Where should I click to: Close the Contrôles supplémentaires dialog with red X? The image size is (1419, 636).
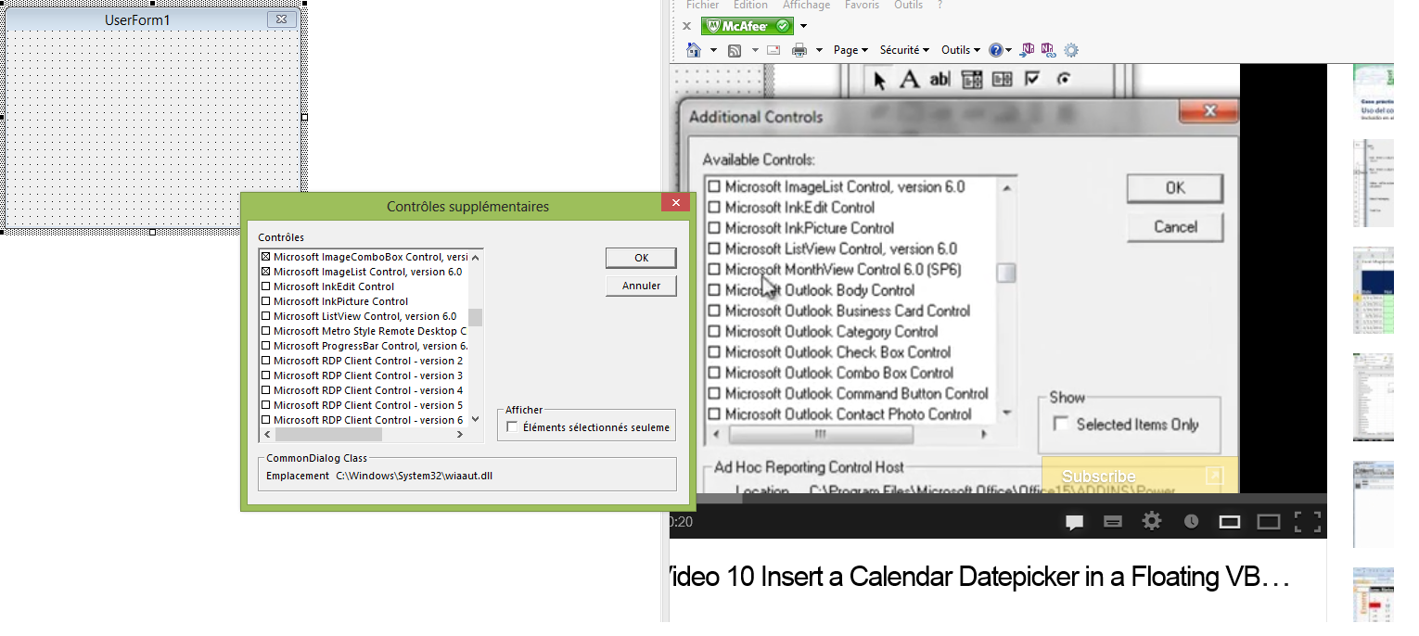point(675,203)
